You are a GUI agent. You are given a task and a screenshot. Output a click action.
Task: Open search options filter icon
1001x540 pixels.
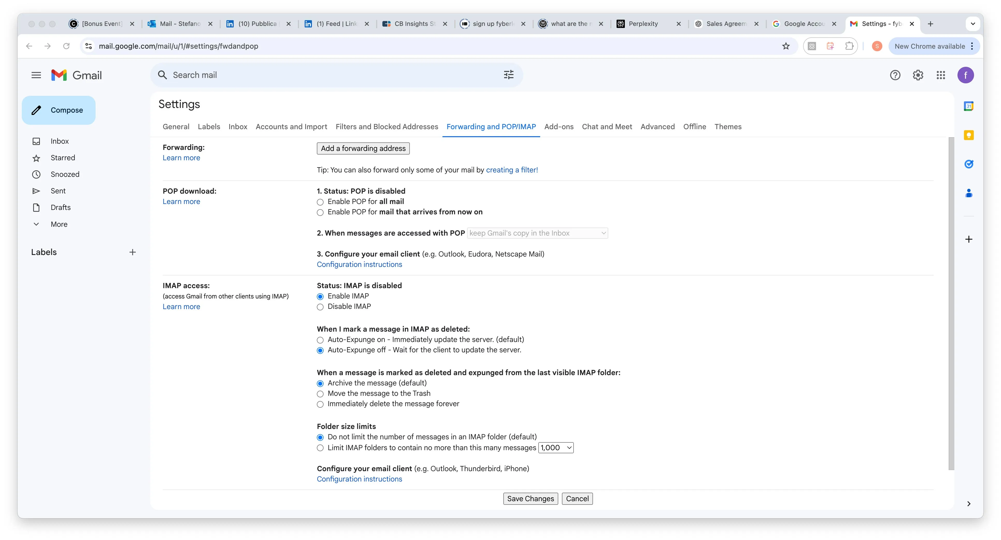509,75
